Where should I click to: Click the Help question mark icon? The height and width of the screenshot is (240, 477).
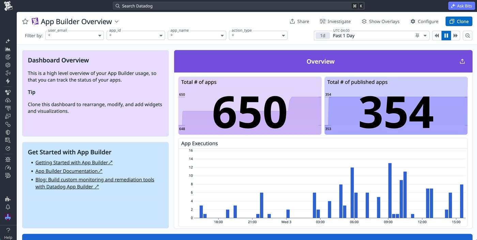[x=8, y=230]
